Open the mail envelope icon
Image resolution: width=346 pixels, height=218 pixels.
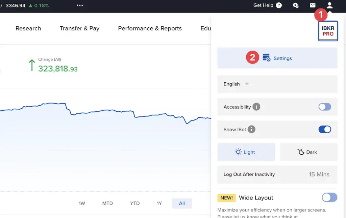[313, 5]
